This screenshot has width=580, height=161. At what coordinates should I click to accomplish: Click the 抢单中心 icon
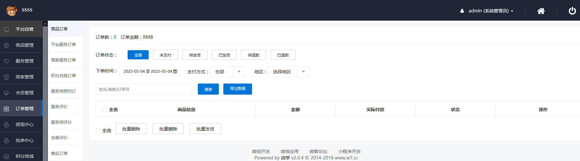click(x=6, y=140)
